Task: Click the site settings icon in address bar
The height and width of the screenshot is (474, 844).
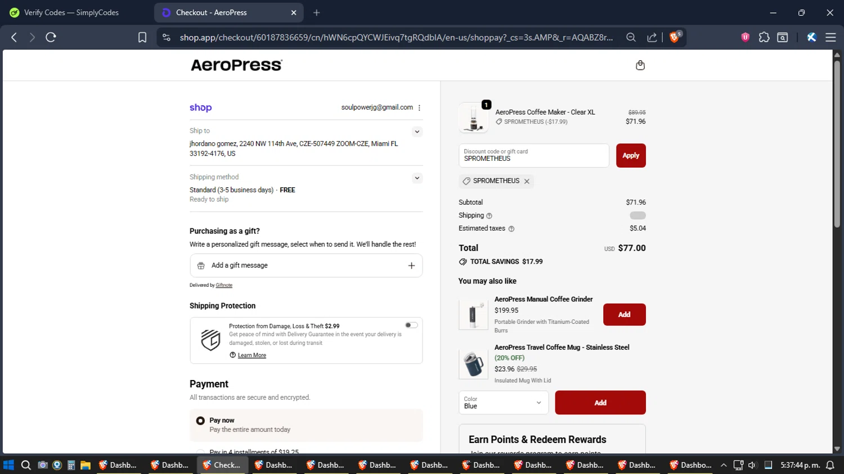Action: tap(166, 37)
